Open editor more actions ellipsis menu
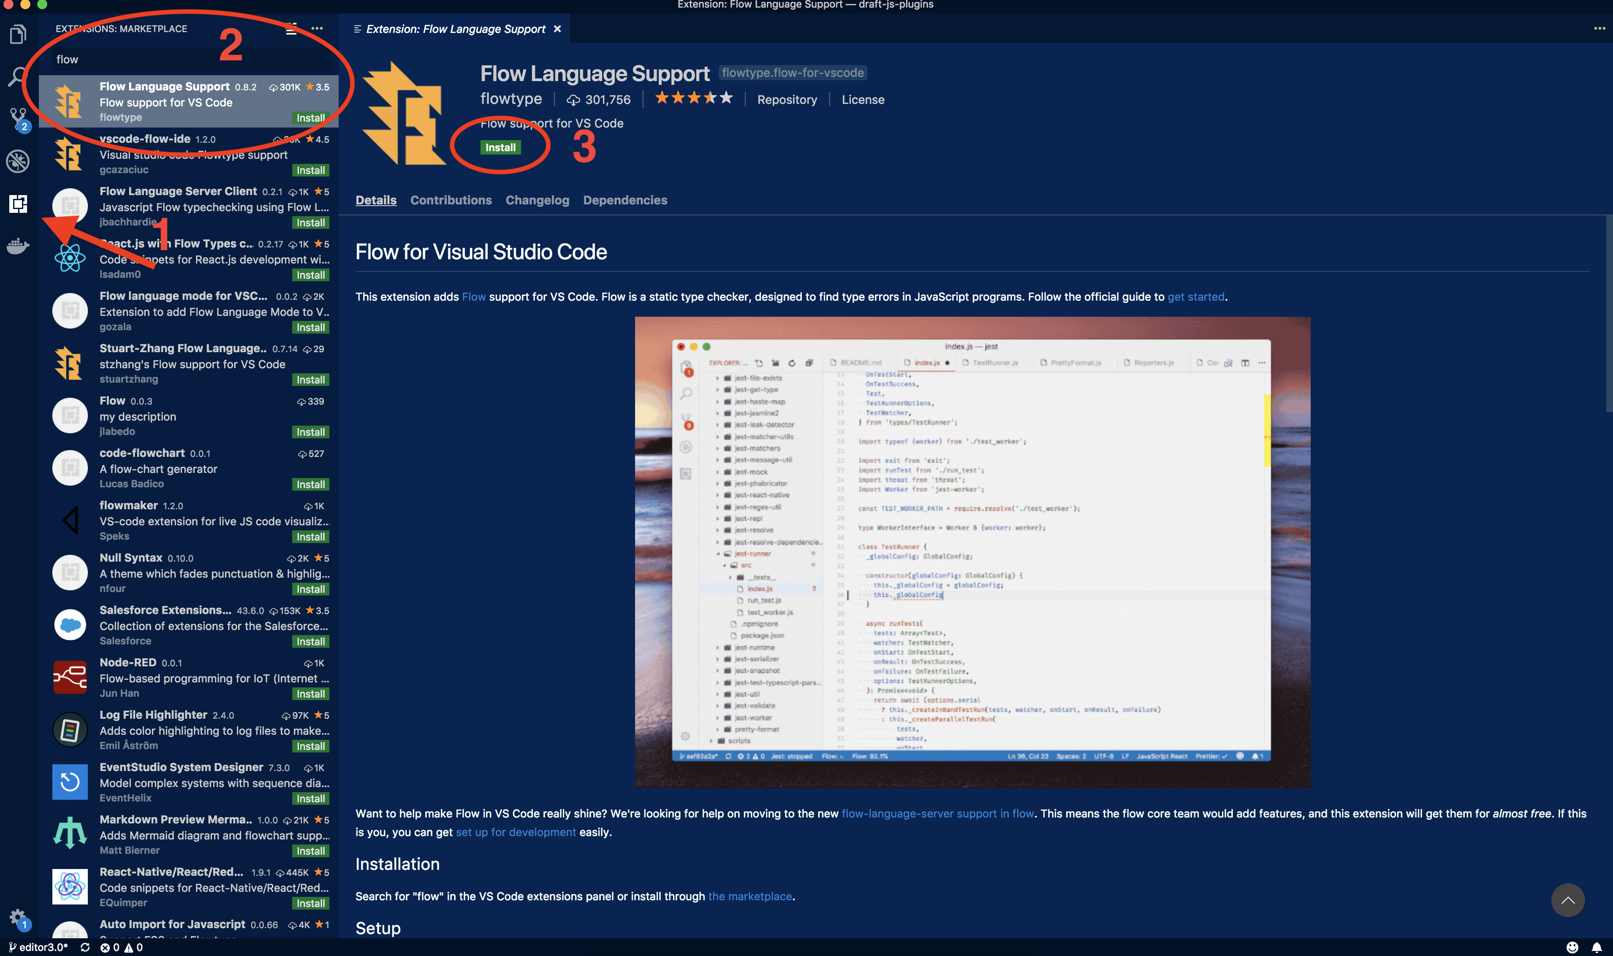Image resolution: width=1613 pixels, height=956 pixels. [x=1599, y=29]
